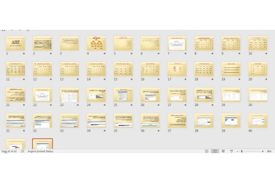Select the partially visible slide 41 thumbnail
Screen dimensions: 275x183
[x=16, y=144]
